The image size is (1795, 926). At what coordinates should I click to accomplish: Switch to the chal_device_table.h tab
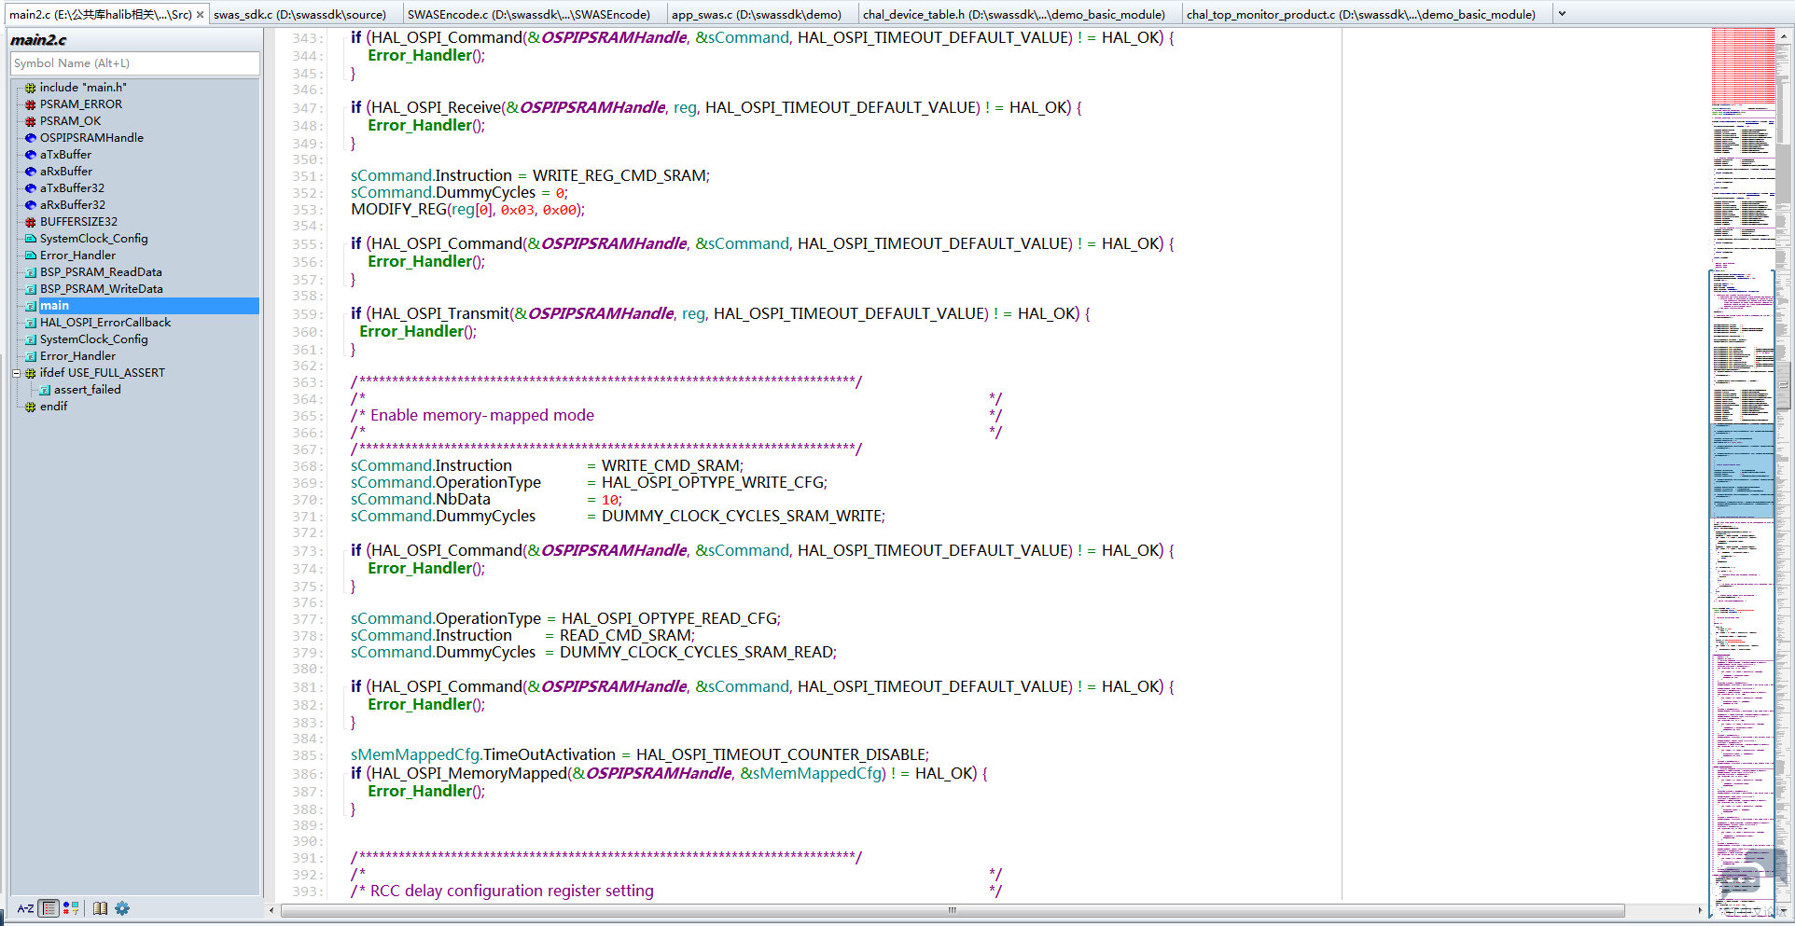[x=1013, y=14]
